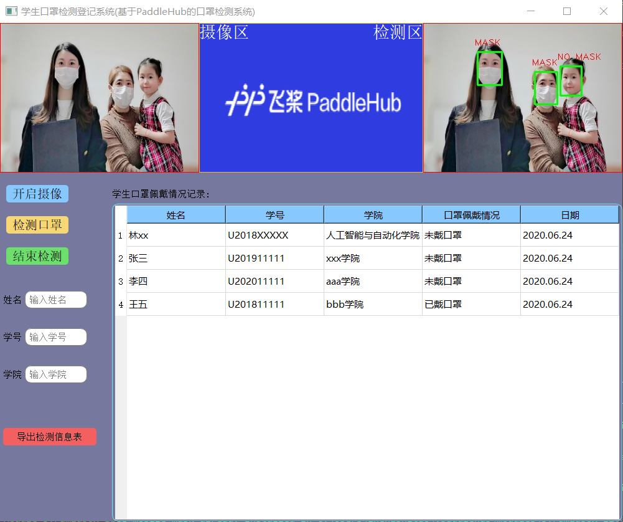This screenshot has width=623, height=522.
Task: Select the cell U2018XXXXX
Action: click(x=274, y=235)
